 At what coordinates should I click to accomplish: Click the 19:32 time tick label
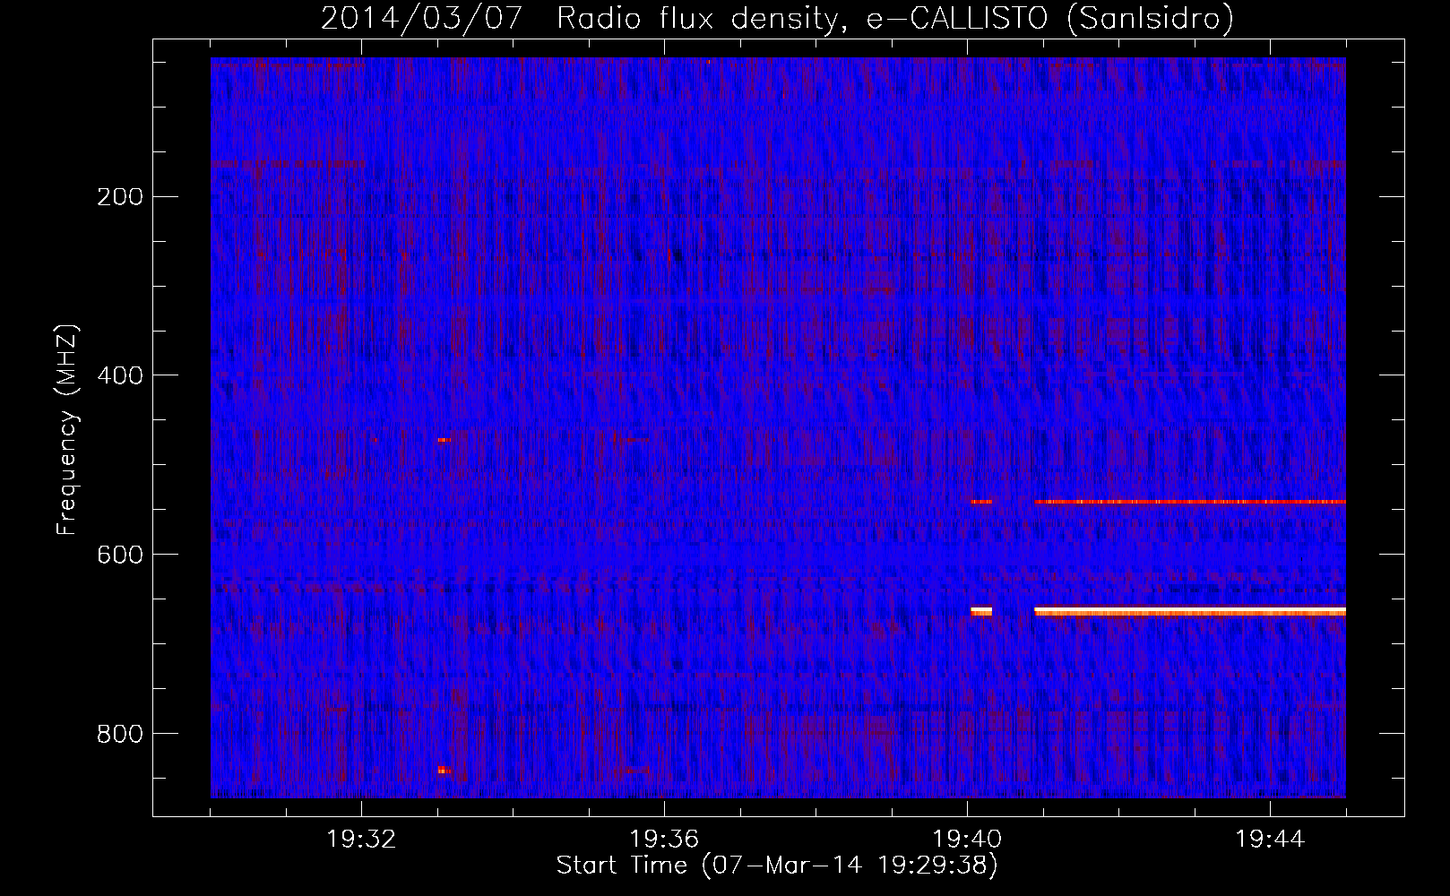361,840
